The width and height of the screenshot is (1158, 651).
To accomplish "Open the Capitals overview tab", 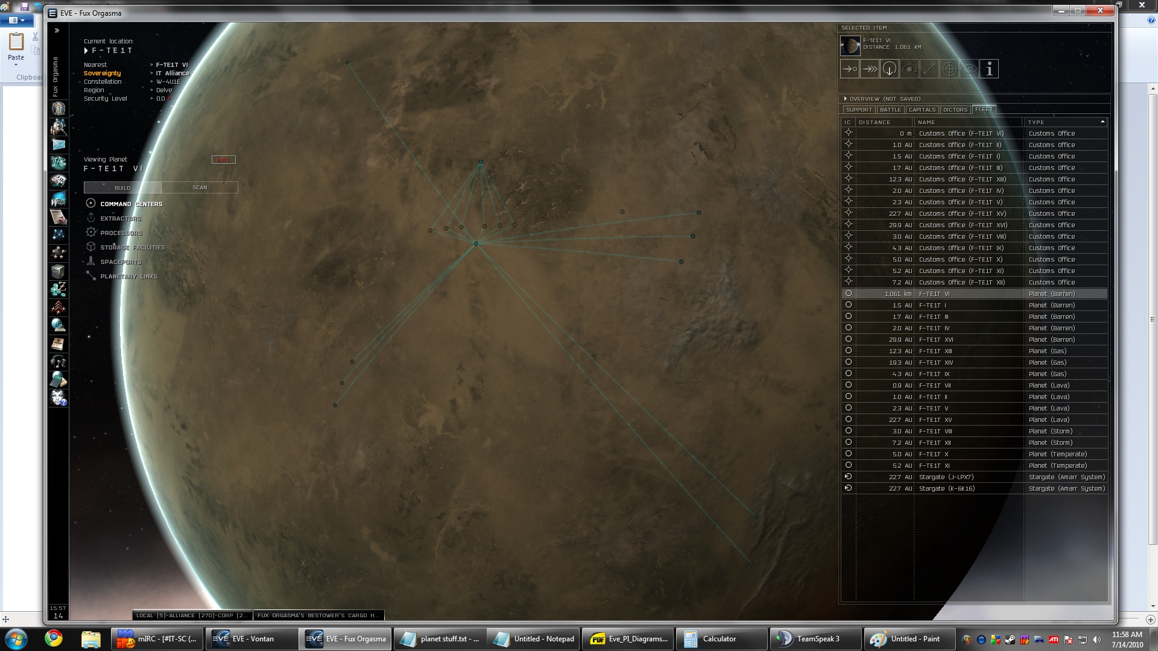I will [922, 110].
